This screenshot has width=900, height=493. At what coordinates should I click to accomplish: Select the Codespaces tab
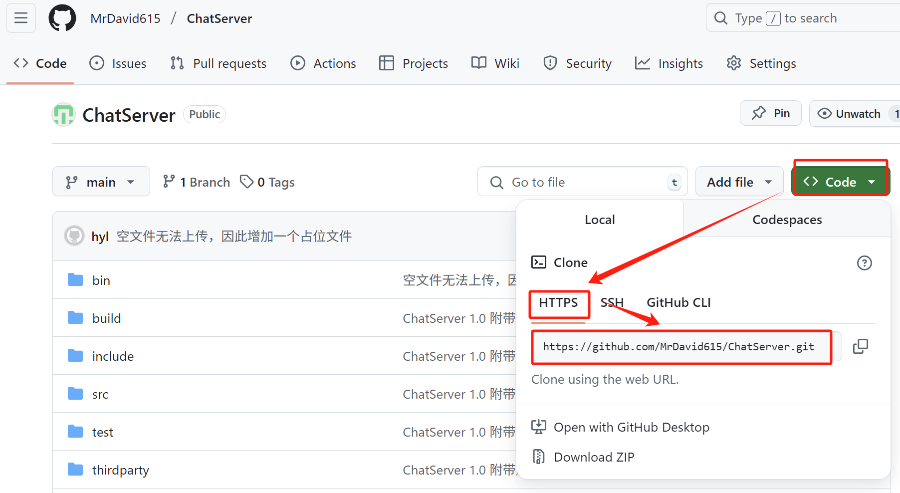(787, 220)
